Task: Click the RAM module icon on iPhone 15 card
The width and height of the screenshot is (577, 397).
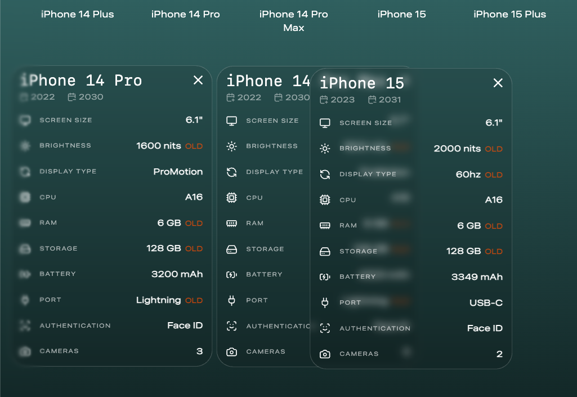Action: click(325, 226)
